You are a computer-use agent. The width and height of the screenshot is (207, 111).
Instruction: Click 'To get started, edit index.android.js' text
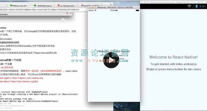pyautogui.click(x=173, y=64)
